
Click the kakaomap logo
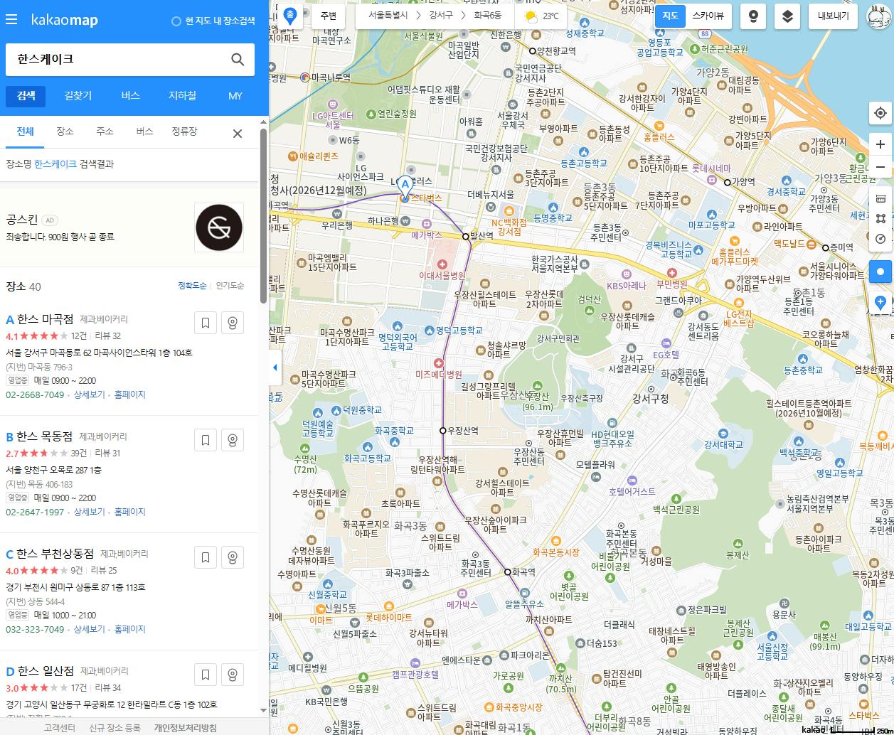65,20
